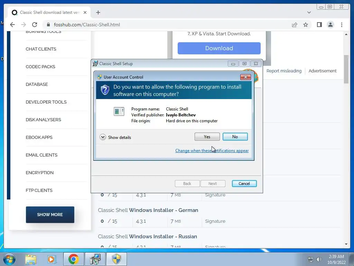
Task: Open Chrome three-dot menu
Action: tap(342, 25)
